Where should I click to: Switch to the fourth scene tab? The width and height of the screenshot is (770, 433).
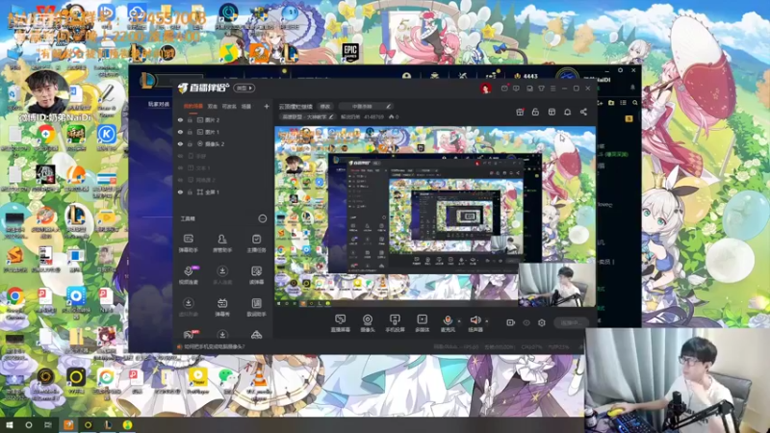pyautogui.click(x=246, y=106)
